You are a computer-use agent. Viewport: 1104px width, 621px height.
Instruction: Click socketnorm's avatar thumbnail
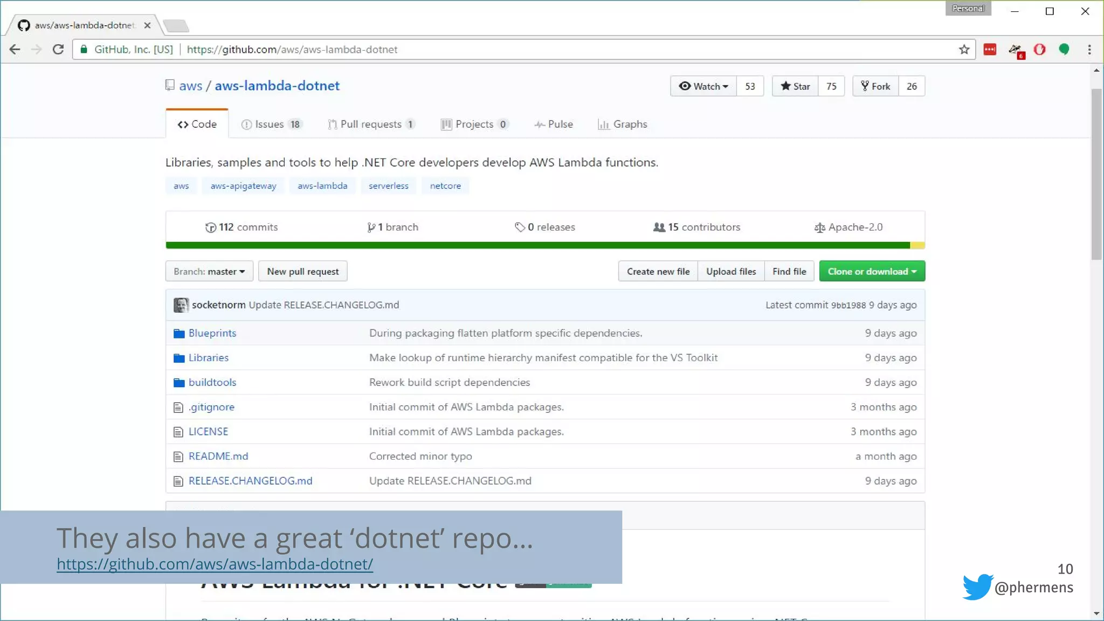coord(181,305)
